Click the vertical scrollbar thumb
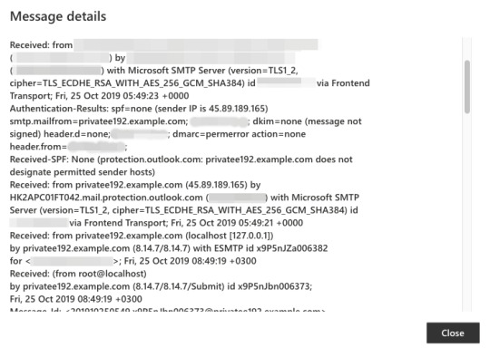This screenshot has width=490, height=357. (467, 87)
